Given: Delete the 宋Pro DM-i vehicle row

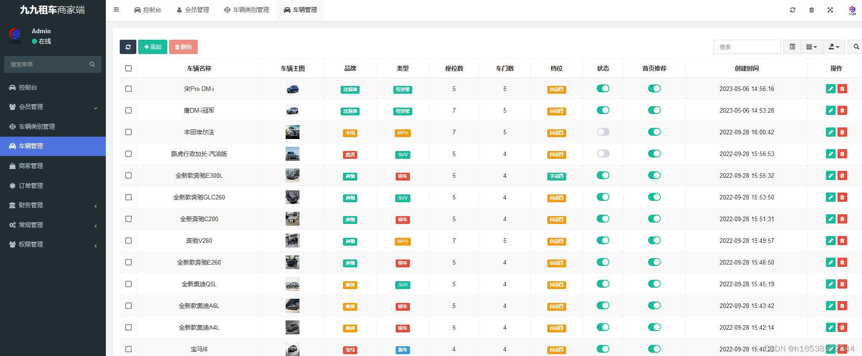Looking at the screenshot, I should click(x=842, y=89).
